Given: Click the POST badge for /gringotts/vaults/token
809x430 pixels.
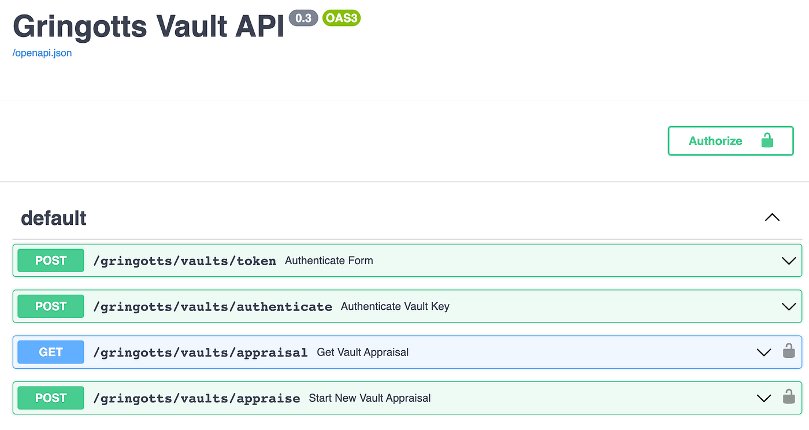Looking at the screenshot, I should [x=51, y=261].
